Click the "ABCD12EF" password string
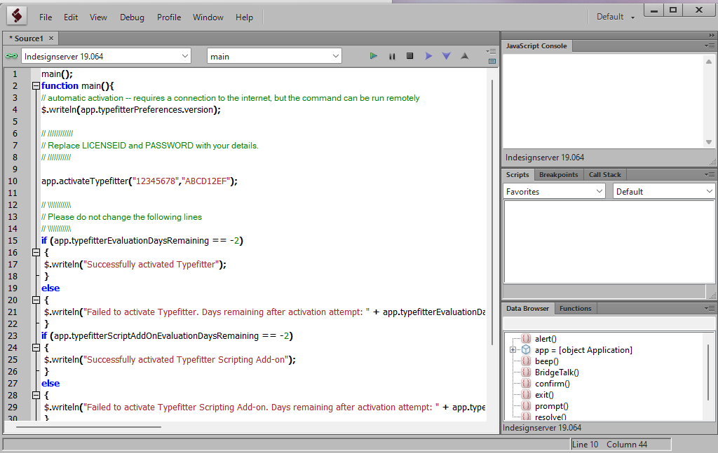 coord(207,181)
